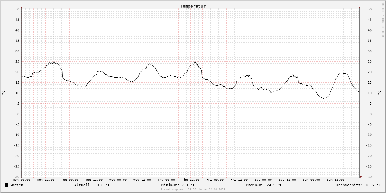Click the 'Erstellungszeit: 23:55 Uhr' timestamp line
The image size is (386, 193).
[193, 189]
